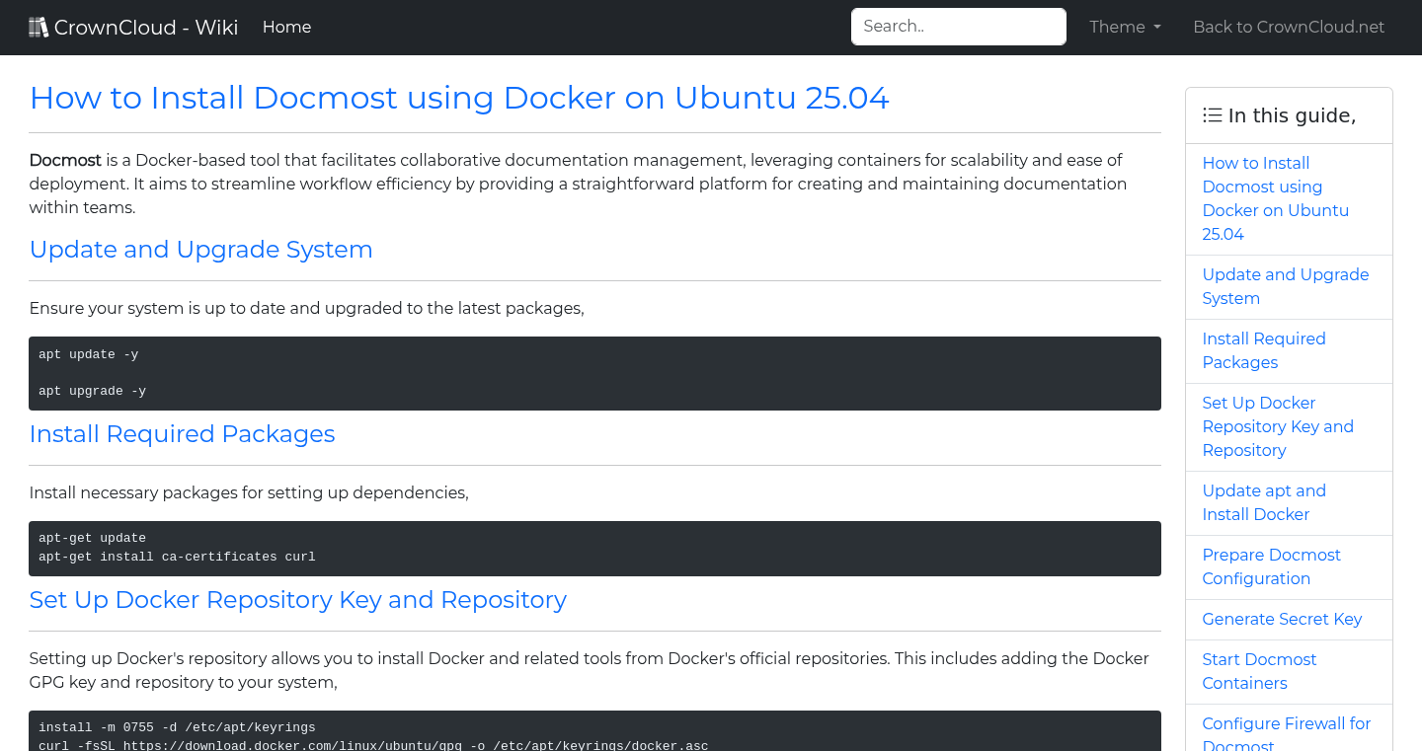1422x751 pixels.
Task: Click 'Back to CrownCloud.net' nav link
Action: pos(1288,28)
